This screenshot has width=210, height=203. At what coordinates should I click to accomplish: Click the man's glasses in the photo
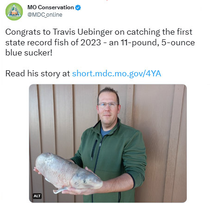coord(108,105)
